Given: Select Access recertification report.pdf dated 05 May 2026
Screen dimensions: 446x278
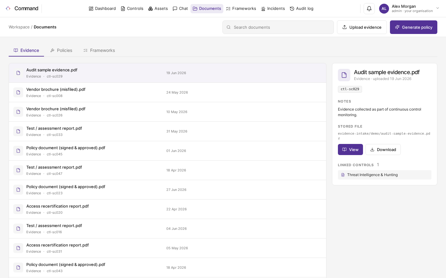Looking at the screenshot, I should [x=168, y=248].
